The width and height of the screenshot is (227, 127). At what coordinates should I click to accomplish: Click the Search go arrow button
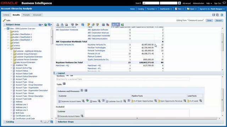coord(179,3)
